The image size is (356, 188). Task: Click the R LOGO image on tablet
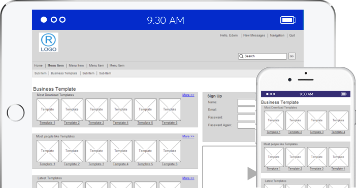[x=48, y=43]
